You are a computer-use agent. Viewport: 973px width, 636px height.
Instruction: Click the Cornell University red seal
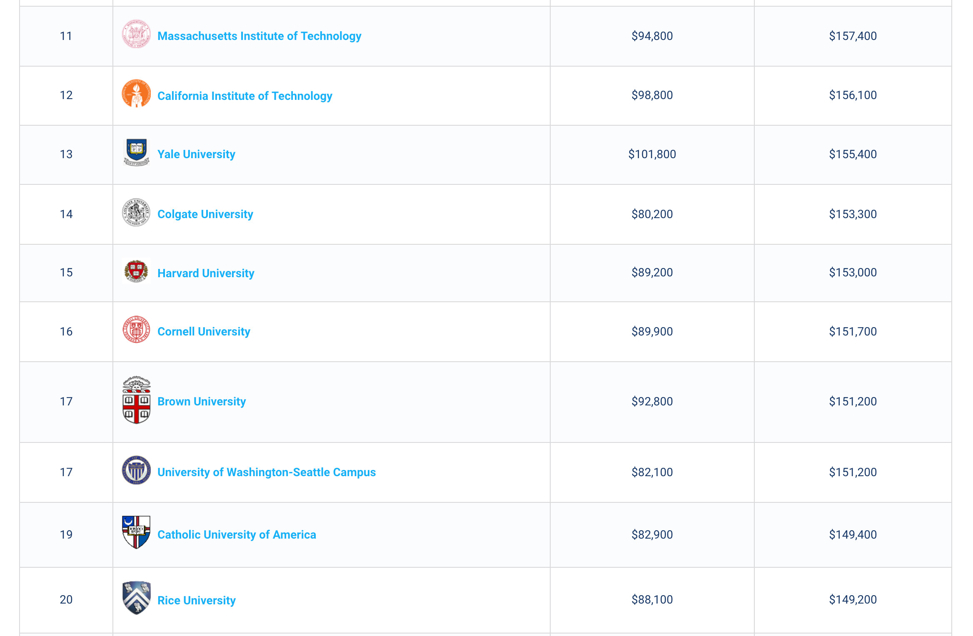[x=136, y=330]
